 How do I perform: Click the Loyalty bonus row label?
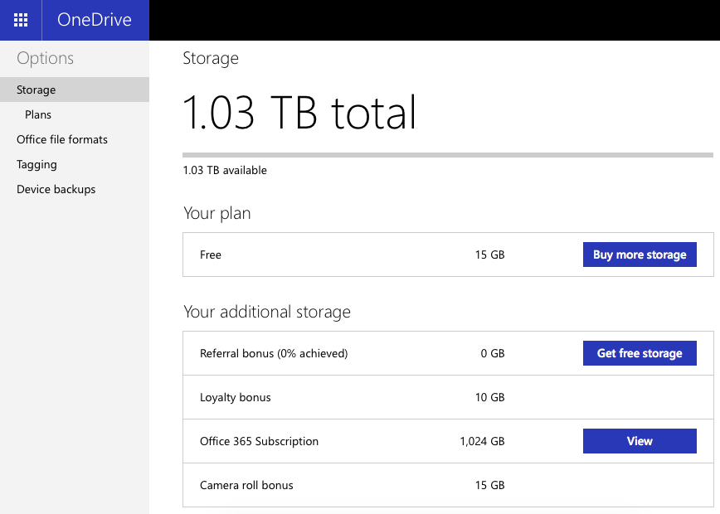pos(236,397)
